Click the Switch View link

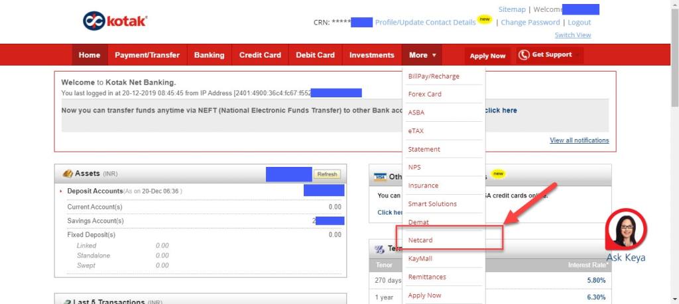[573, 35]
